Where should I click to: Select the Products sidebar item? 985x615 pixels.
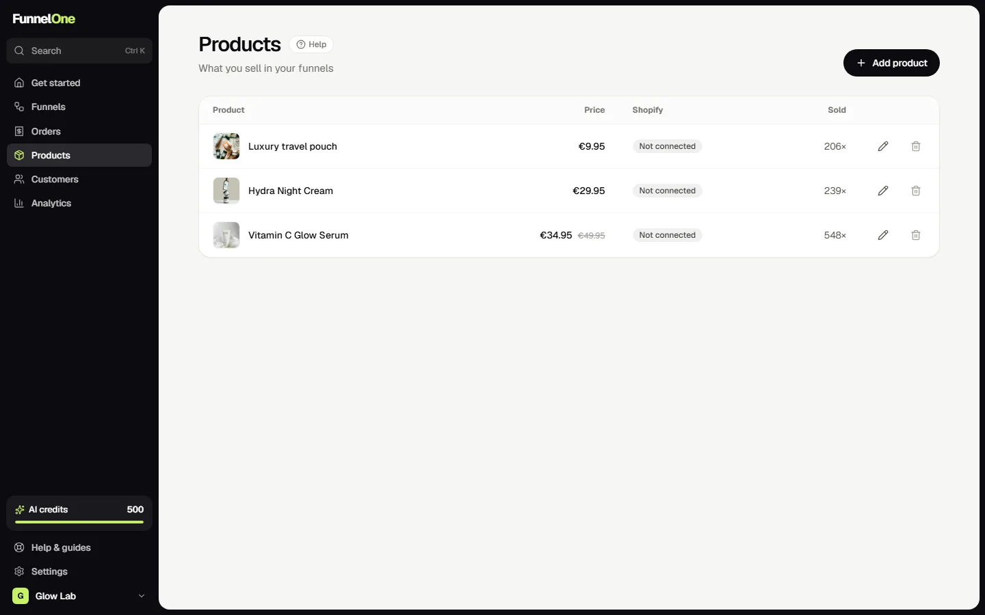click(79, 155)
